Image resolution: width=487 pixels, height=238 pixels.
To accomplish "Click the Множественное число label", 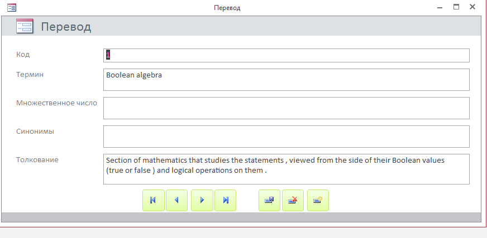I will tap(56, 103).
